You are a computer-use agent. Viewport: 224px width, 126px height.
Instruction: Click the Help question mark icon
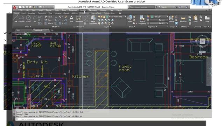coord(186,7)
